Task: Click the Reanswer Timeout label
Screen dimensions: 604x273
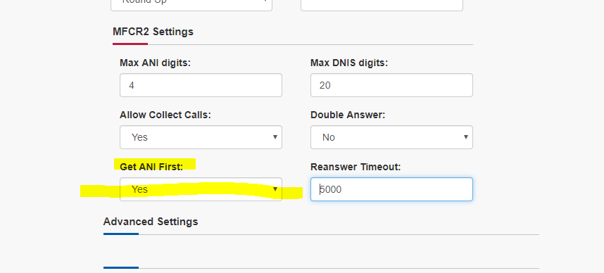Action: click(356, 167)
